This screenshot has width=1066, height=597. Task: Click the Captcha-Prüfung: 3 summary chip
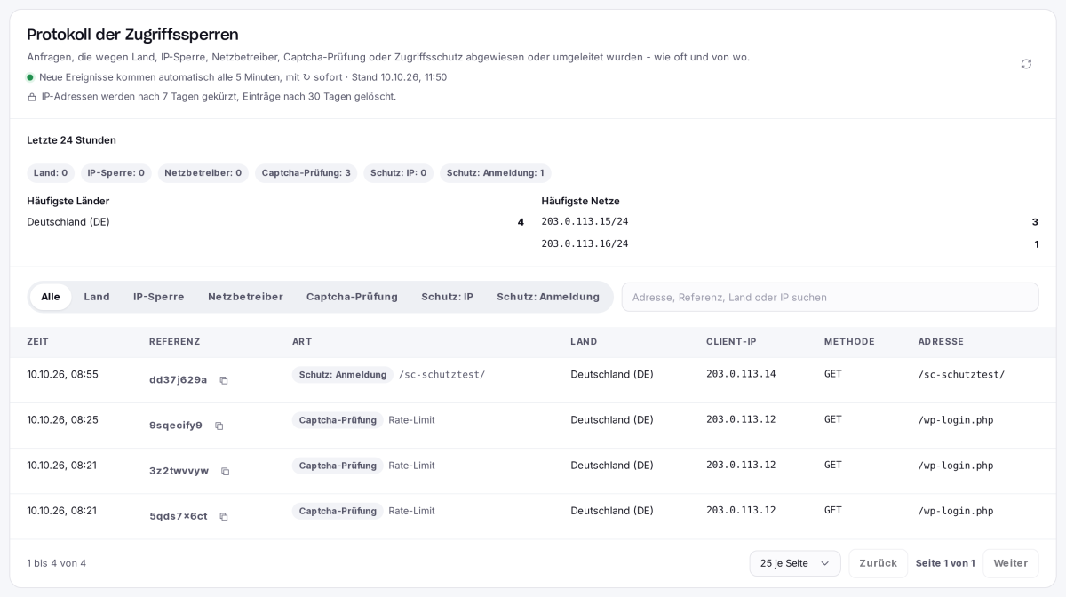[306, 173]
